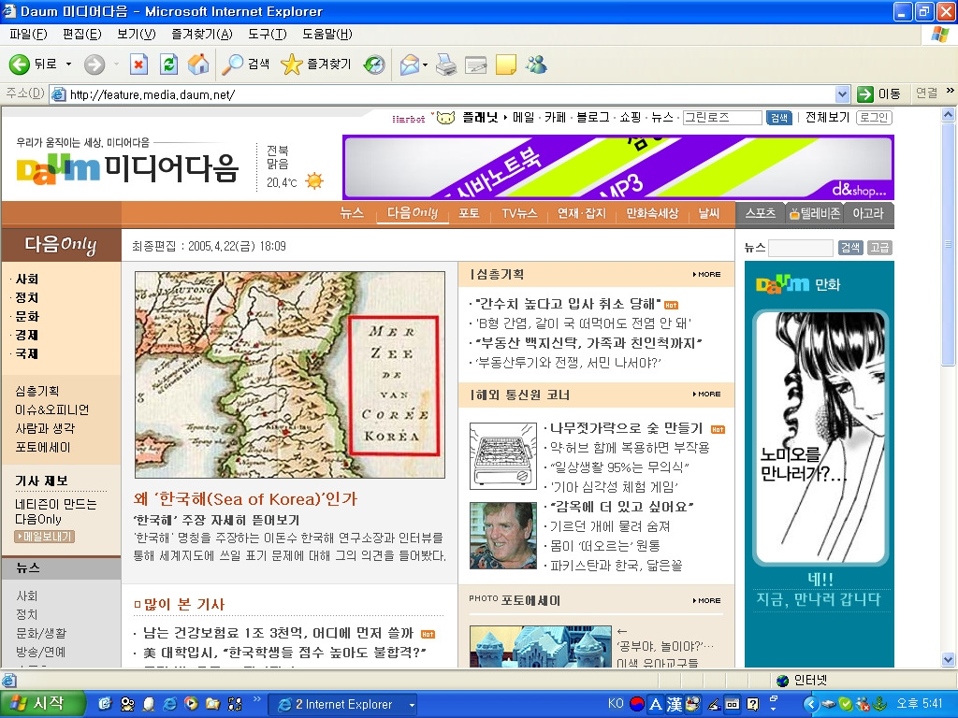Click the Refresh page icon
Screen dimensions: 958x718
(x=168, y=65)
